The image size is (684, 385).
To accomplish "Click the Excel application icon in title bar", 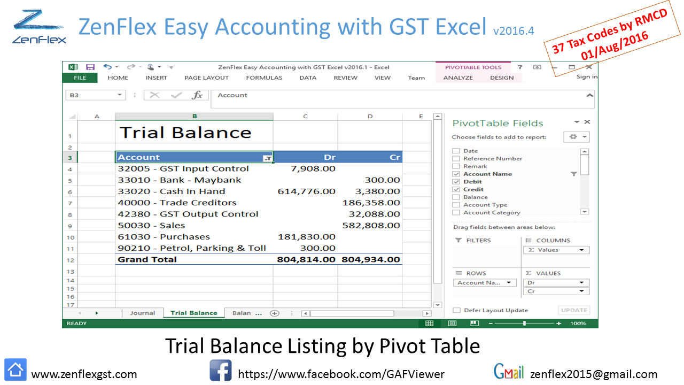I will [x=73, y=67].
